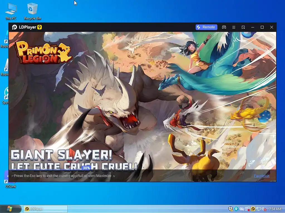Open the security shield tray icon

(x=230, y=209)
